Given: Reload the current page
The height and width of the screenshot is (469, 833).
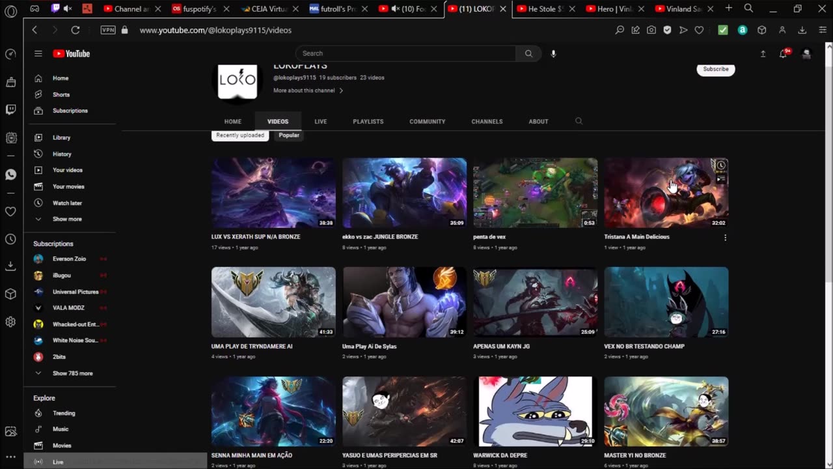Looking at the screenshot, I should pyautogui.click(x=75, y=30).
